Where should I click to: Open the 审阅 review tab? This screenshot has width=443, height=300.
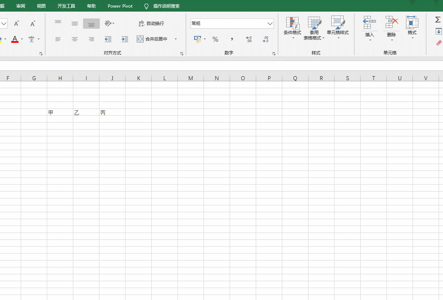pos(21,6)
